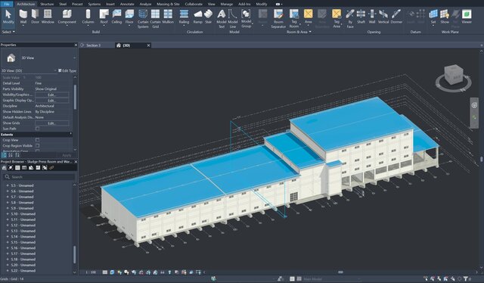Select the Curtain System tool
The width and height of the screenshot is (484, 283).
[x=143, y=19]
